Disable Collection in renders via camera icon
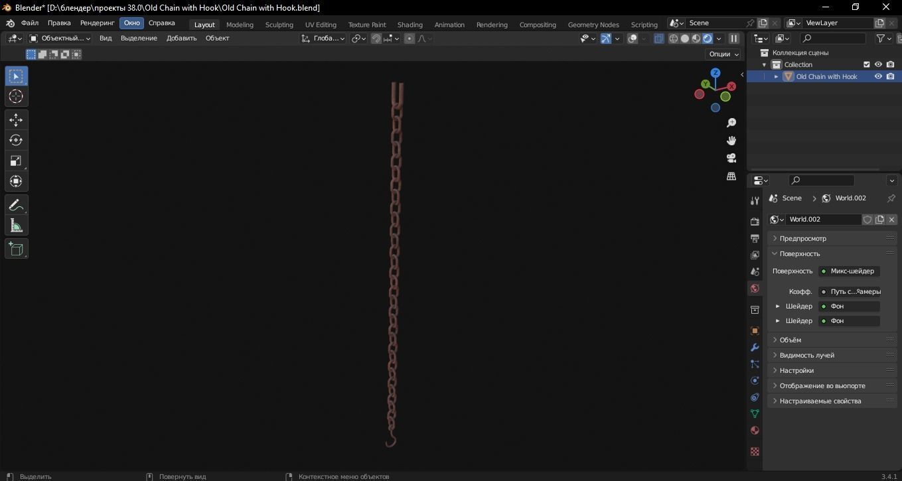Screen dimensions: 902x481 click(890, 64)
